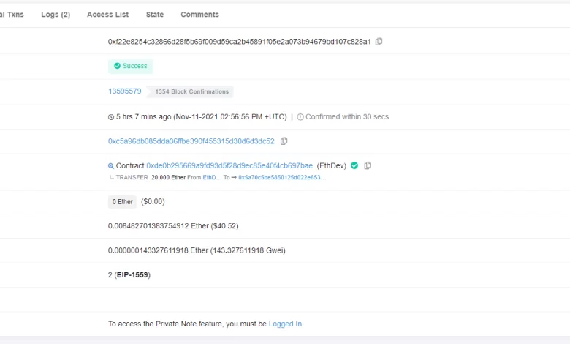Select the Confirmed within 30 secs text
This screenshot has height=344, width=570.
pos(347,117)
